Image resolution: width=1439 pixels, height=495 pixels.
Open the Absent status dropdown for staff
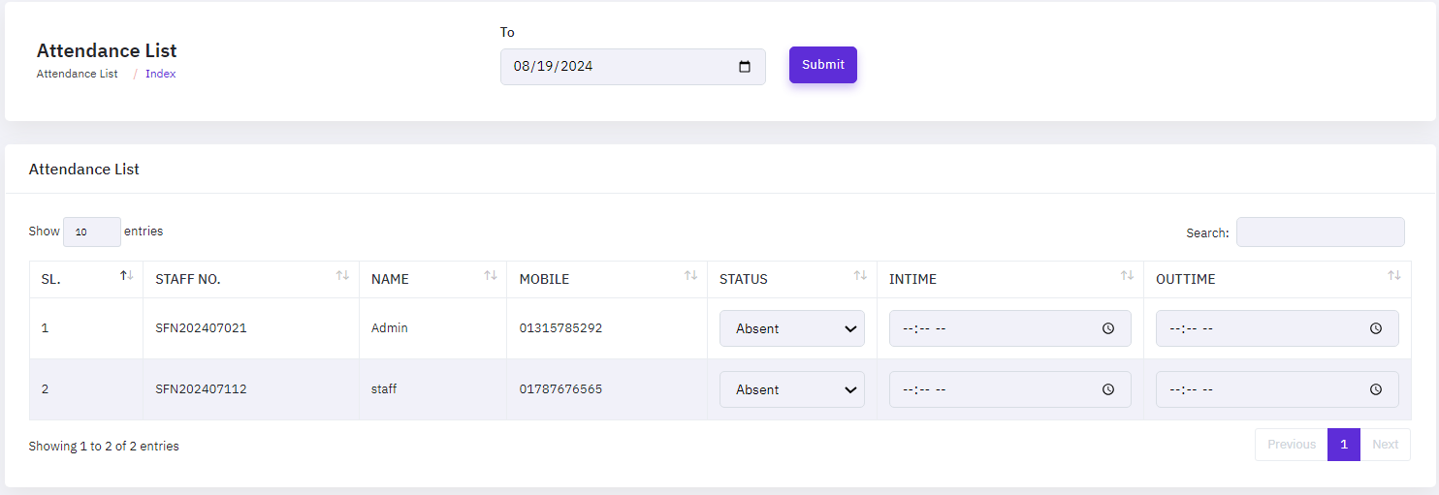tap(792, 389)
